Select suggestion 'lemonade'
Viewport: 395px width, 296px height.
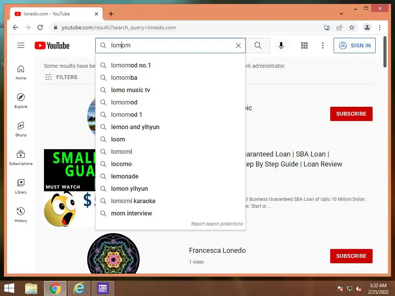(x=170, y=177)
